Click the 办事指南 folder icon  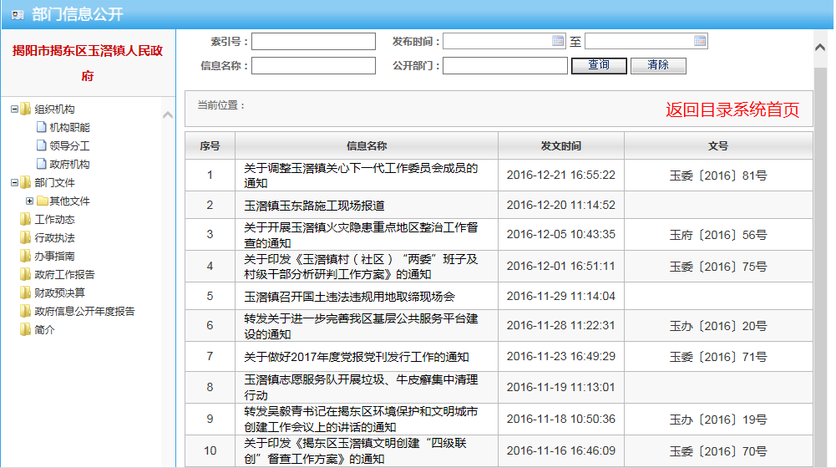(25, 256)
